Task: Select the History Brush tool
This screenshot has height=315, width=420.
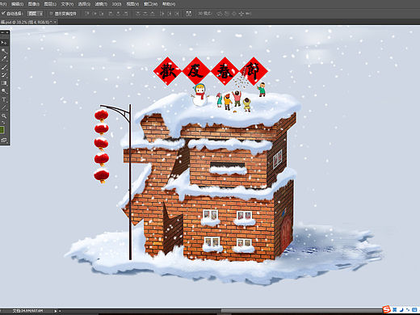Action: pyautogui.click(x=4, y=75)
